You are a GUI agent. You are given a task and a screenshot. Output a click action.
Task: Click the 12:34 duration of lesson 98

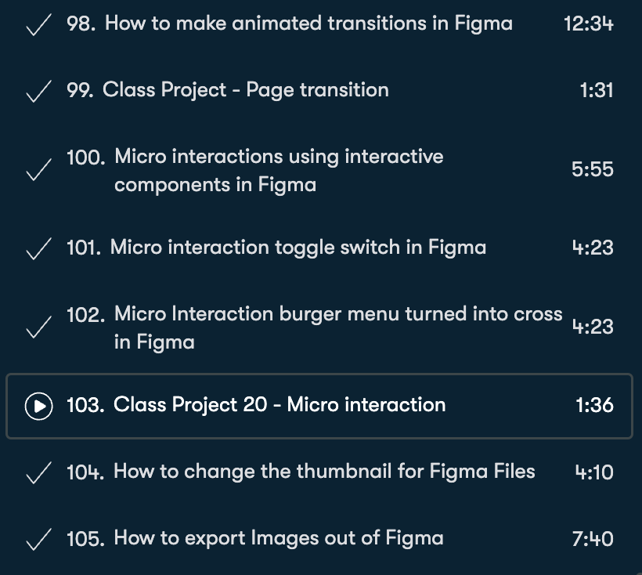588,24
